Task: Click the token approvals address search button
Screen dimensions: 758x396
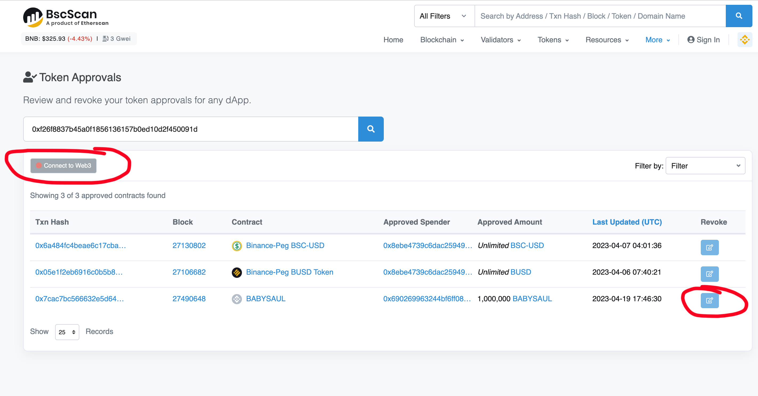Action: (x=371, y=129)
